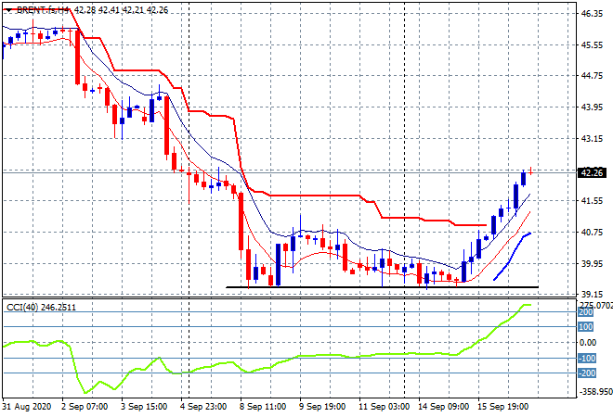
Task: Select the CCI(40) 246.2511 indicator label
Action: (x=41, y=308)
